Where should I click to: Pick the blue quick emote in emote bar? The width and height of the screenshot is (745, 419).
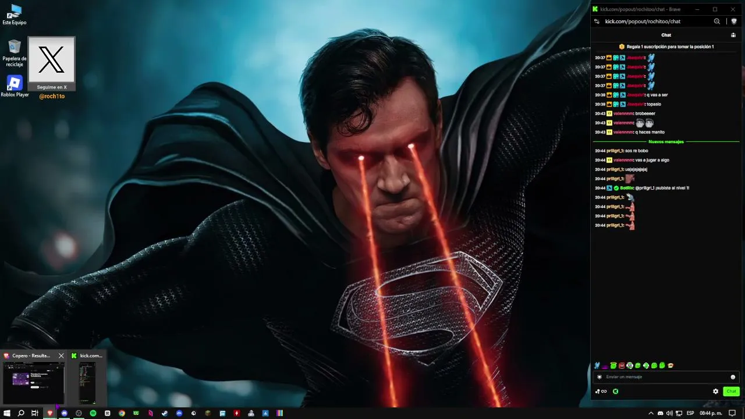(x=597, y=365)
